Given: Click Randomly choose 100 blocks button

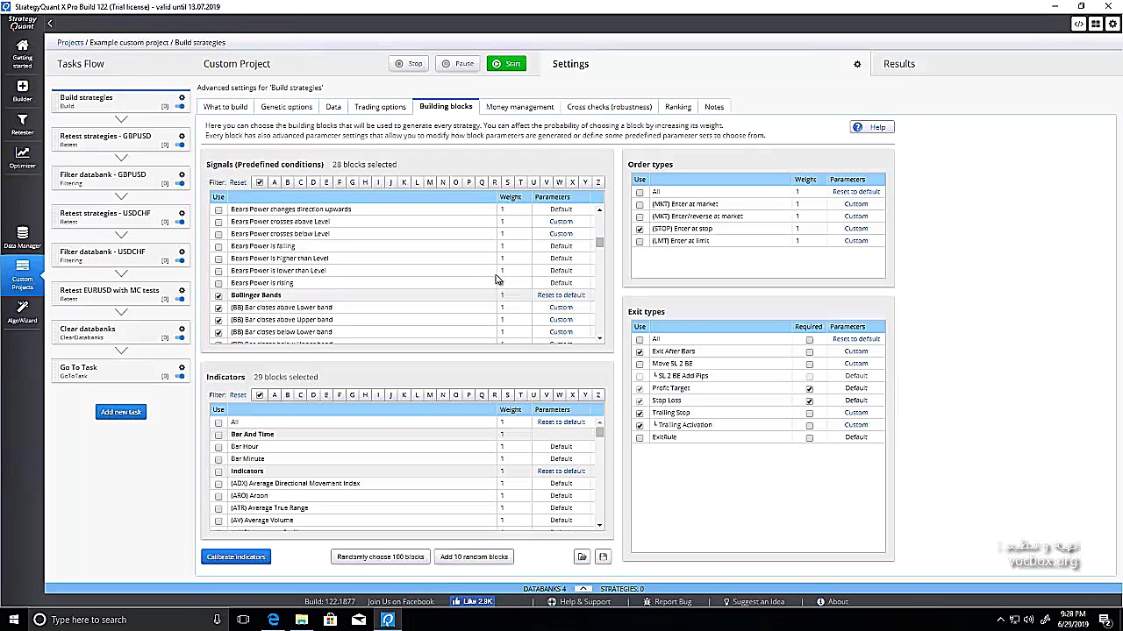Looking at the screenshot, I should pos(381,557).
